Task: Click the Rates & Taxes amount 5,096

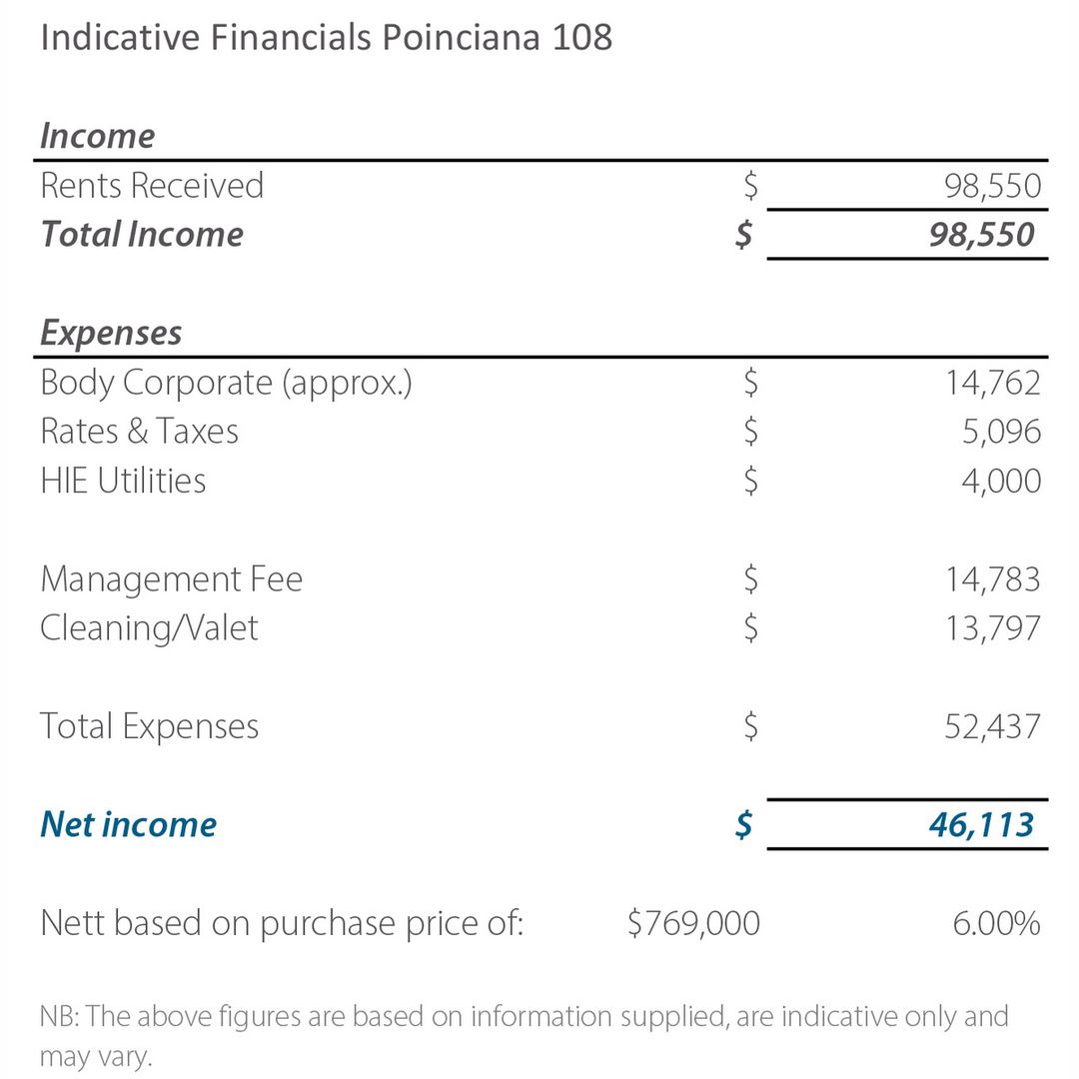Action: click(1001, 433)
